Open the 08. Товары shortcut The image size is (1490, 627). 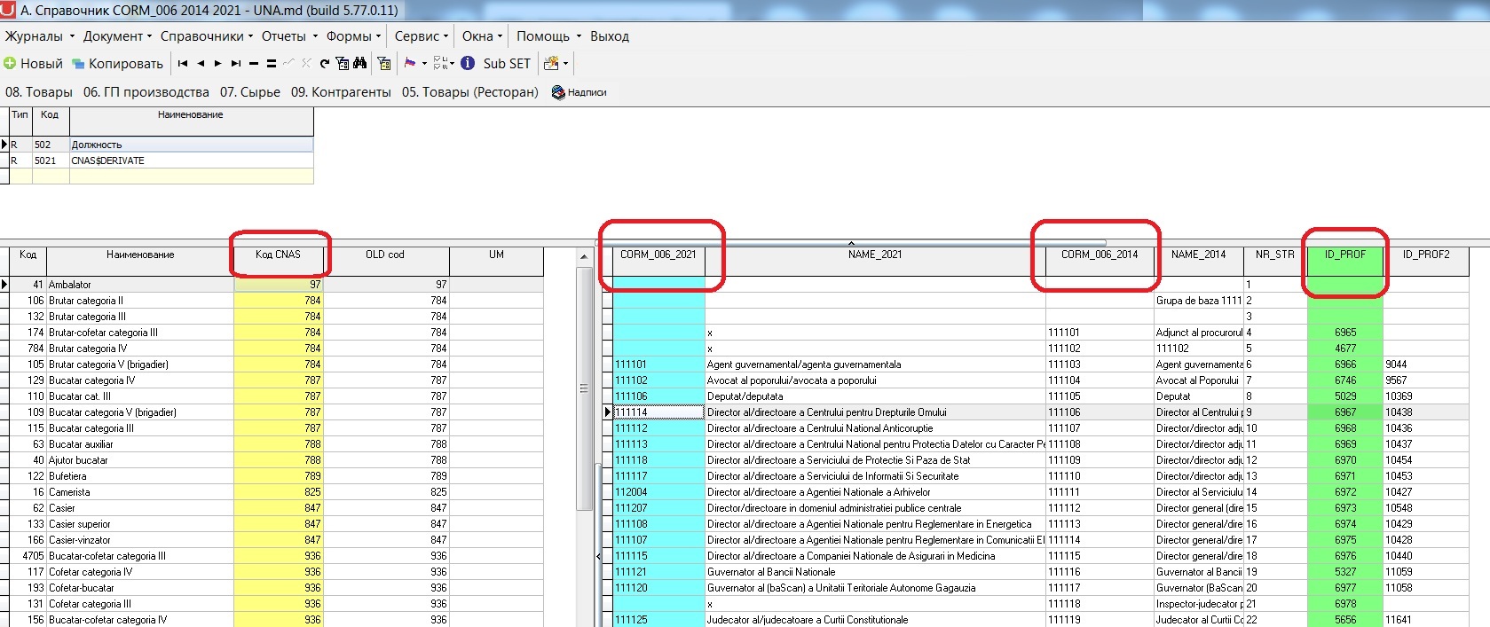pyautogui.click(x=39, y=92)
